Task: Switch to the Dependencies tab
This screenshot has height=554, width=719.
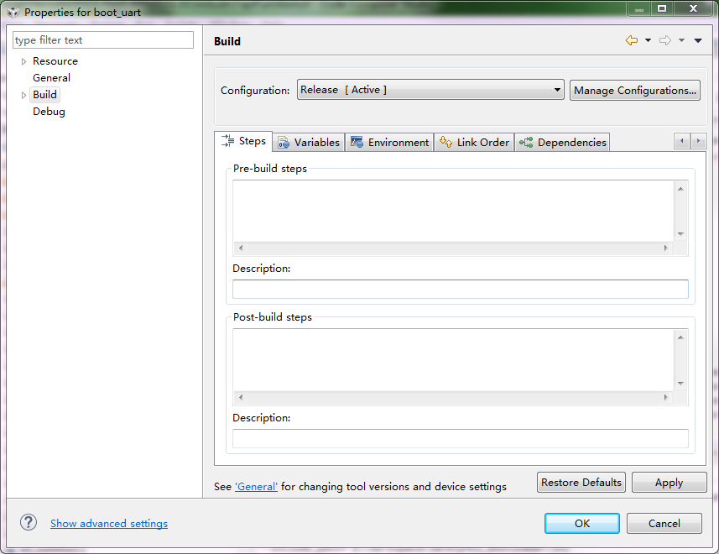Action: 563,142
